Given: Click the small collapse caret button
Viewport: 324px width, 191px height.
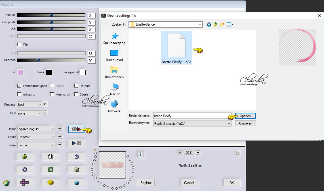Looking at the screenshot, I should click(x=238, y=153).
